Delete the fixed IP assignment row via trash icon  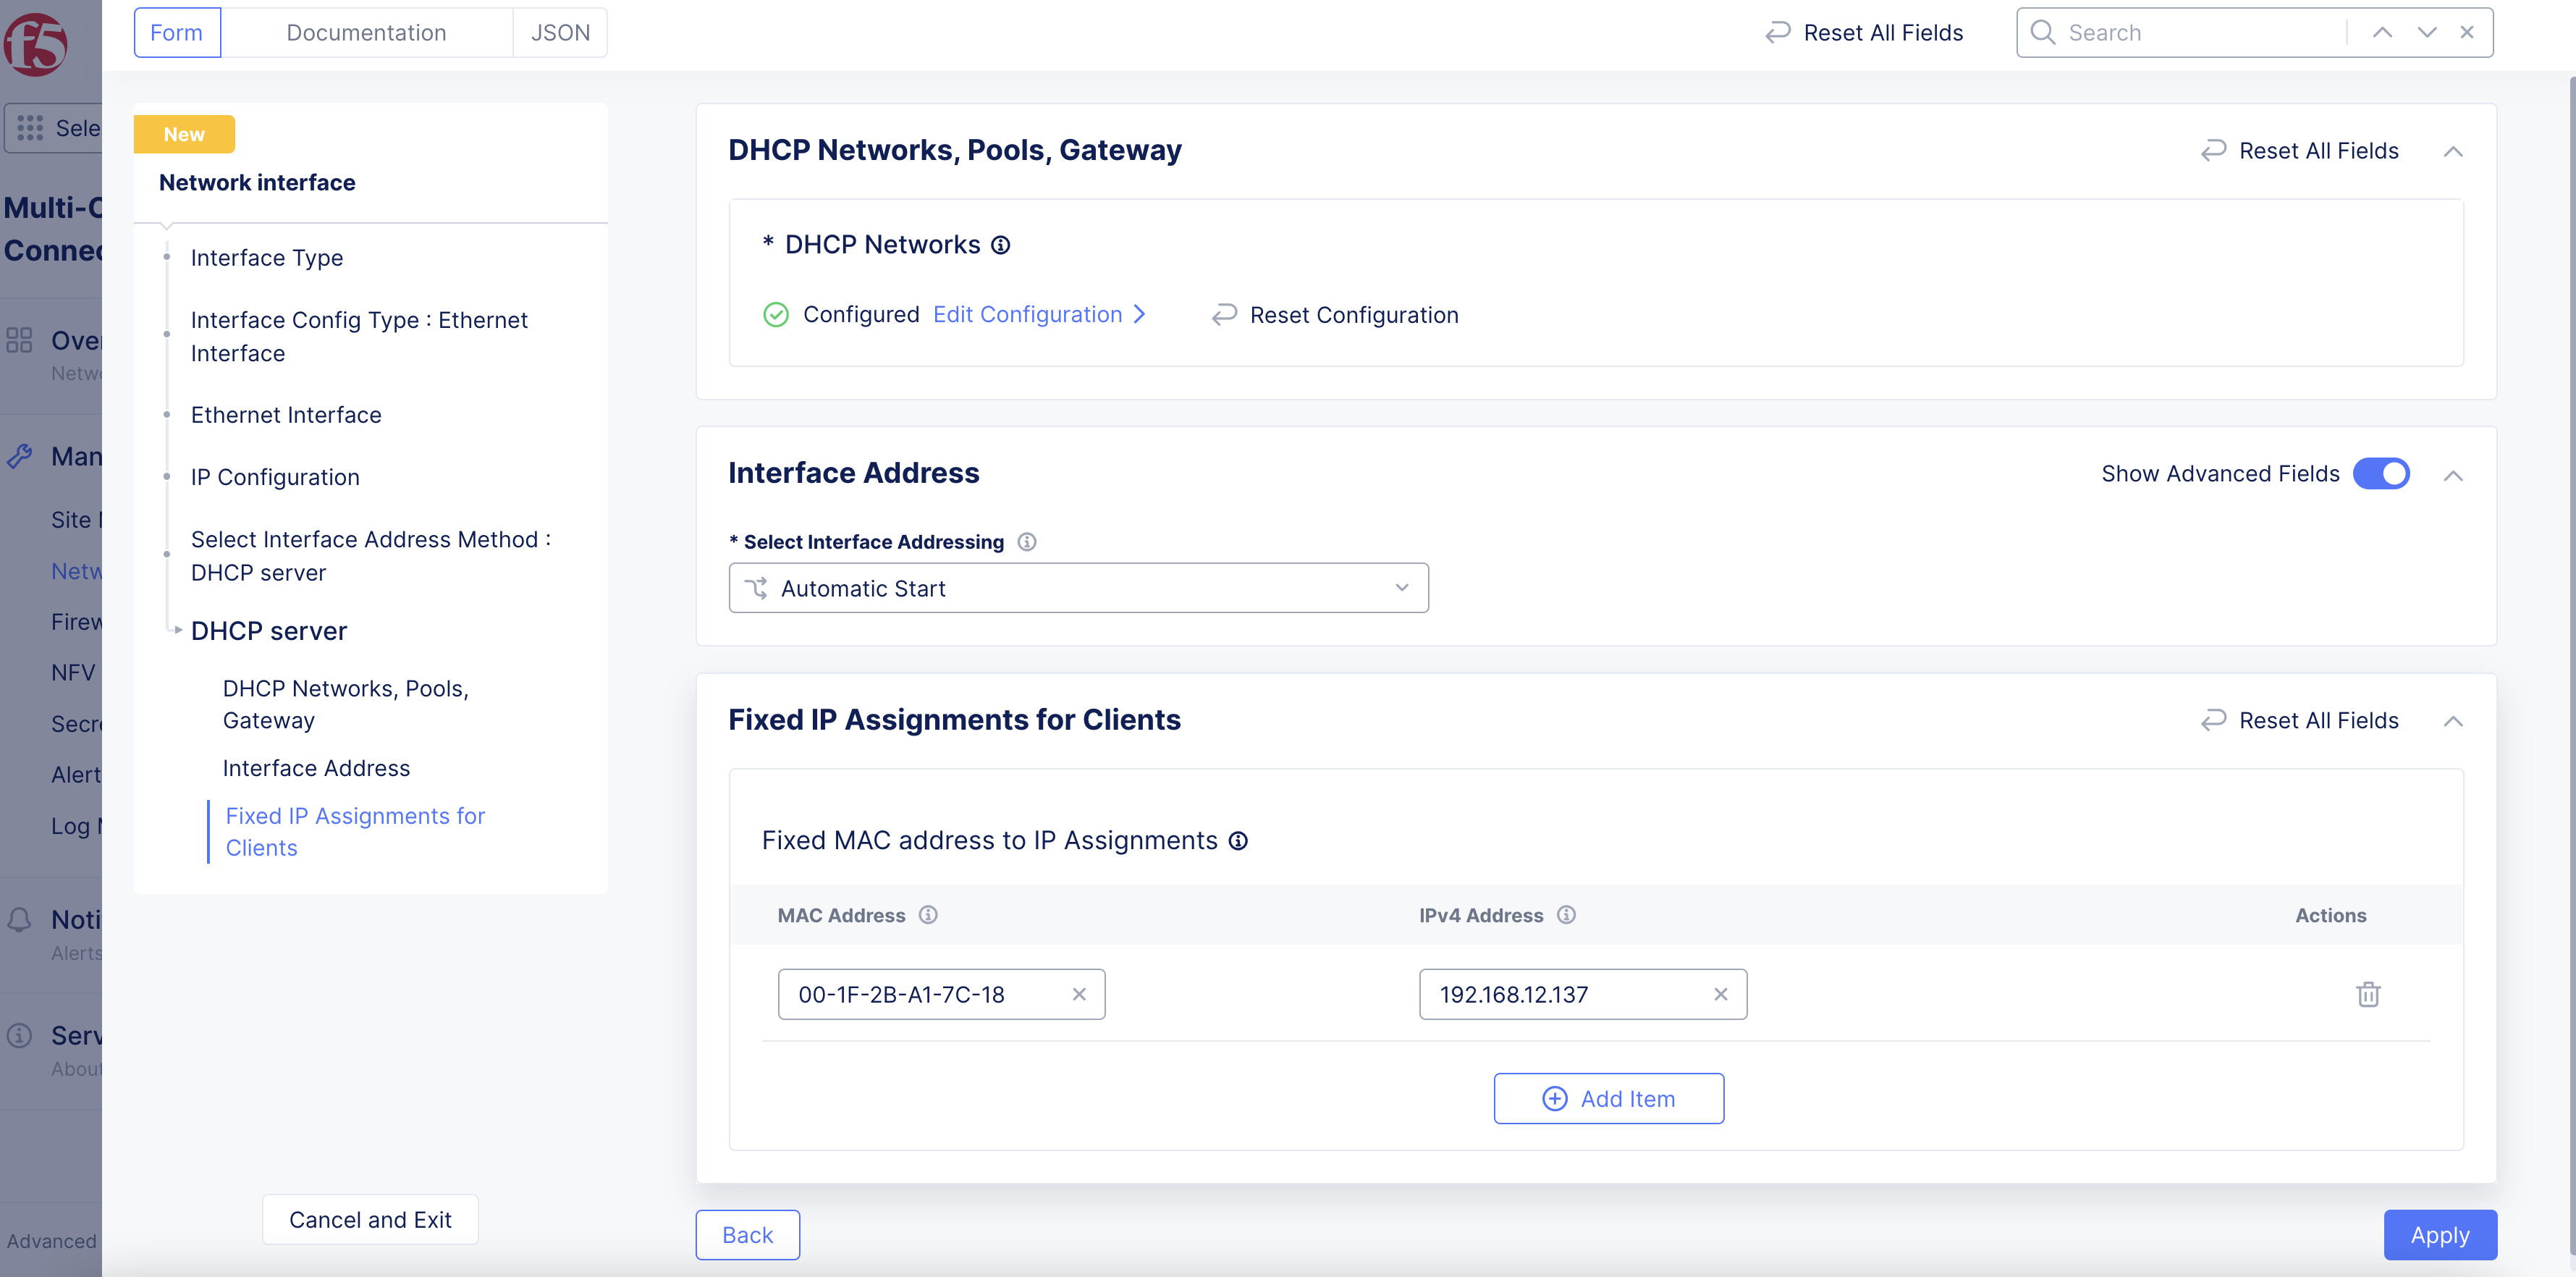(x=2368, y=994)
